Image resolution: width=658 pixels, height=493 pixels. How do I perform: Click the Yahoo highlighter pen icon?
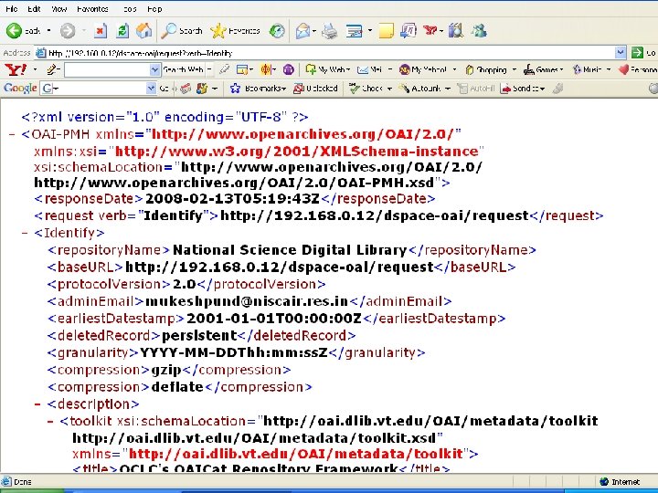[x=225, y=69]
